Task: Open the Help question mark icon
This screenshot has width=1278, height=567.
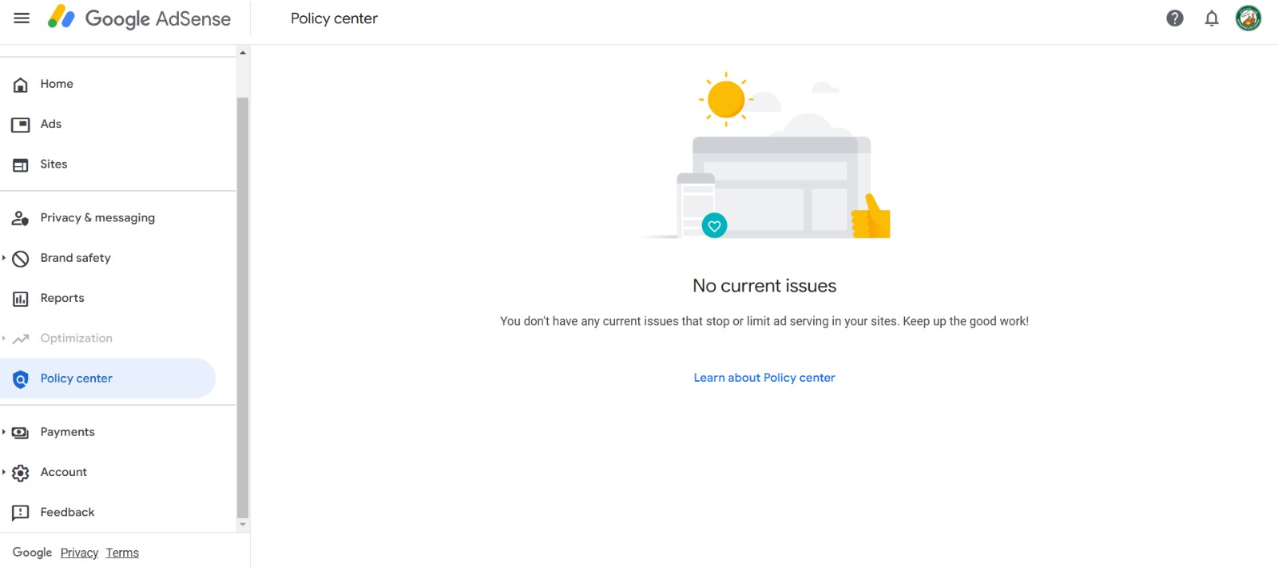Action: [x=1174, y=18]
